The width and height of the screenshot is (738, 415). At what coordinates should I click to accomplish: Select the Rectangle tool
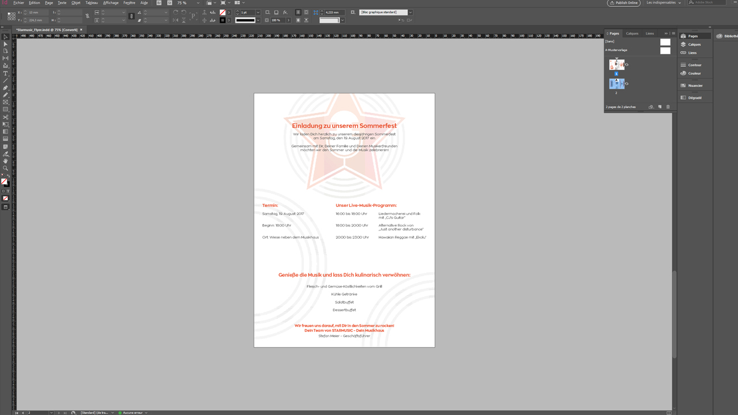(x=6, y=109)
